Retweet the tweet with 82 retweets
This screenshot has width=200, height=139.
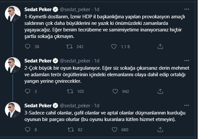(x=69, y=130)
